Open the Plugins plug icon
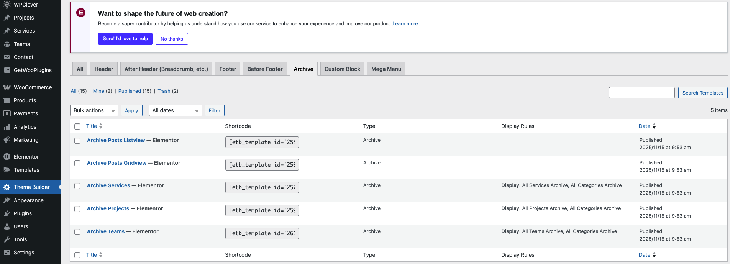The image size is (730, 264). pyautogui.click(x=7, y=213)
